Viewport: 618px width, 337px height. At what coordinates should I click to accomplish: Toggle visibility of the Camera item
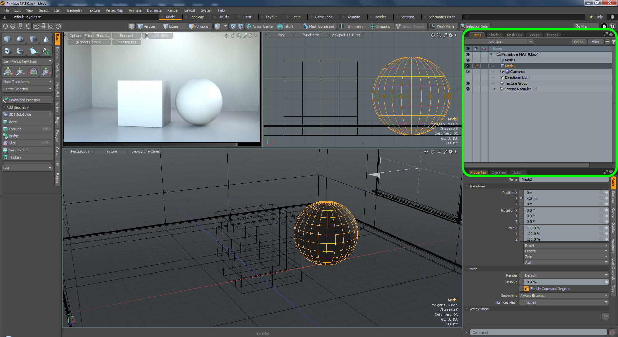point(468,72)
